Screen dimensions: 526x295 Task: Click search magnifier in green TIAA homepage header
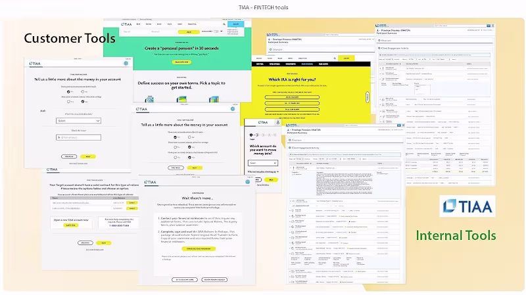(x=224, y=24)
